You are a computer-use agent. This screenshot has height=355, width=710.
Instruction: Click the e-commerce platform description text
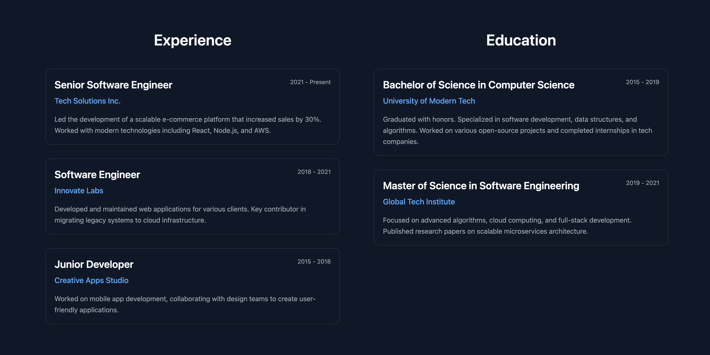pos(188,125)
